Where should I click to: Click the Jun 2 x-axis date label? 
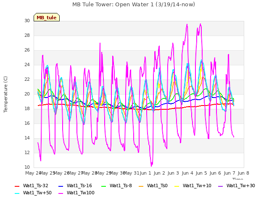coord(159,173)
